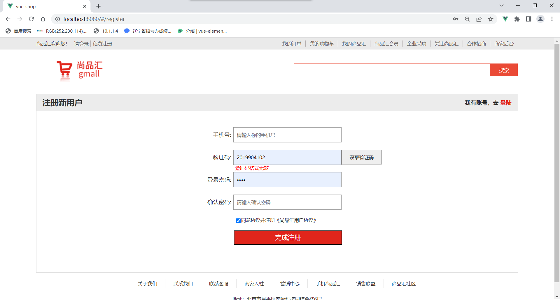Go back with the browser back arrow

tap(8, 19)
